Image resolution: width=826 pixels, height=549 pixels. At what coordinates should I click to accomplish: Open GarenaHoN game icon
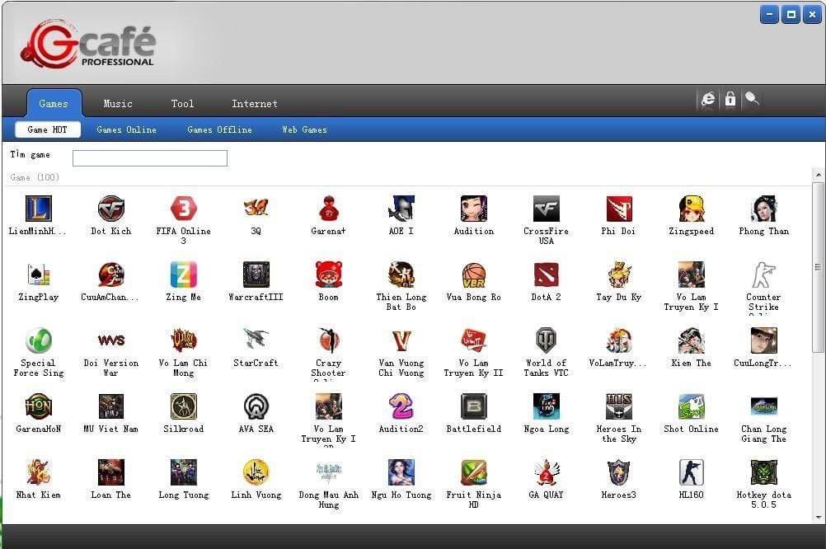(39, 406)
